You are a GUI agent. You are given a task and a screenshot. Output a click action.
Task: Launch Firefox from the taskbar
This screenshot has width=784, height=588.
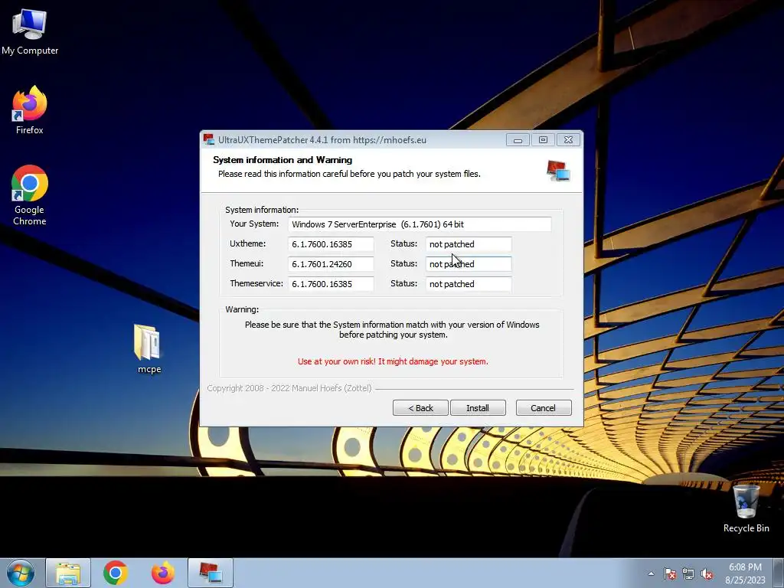click(x=163, y=573)
